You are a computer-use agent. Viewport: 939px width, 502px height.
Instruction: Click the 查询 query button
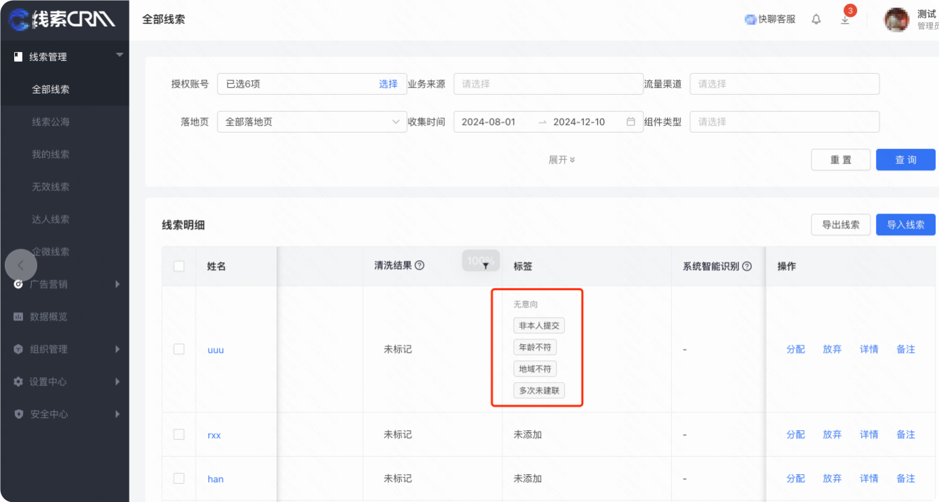(905, 159)
